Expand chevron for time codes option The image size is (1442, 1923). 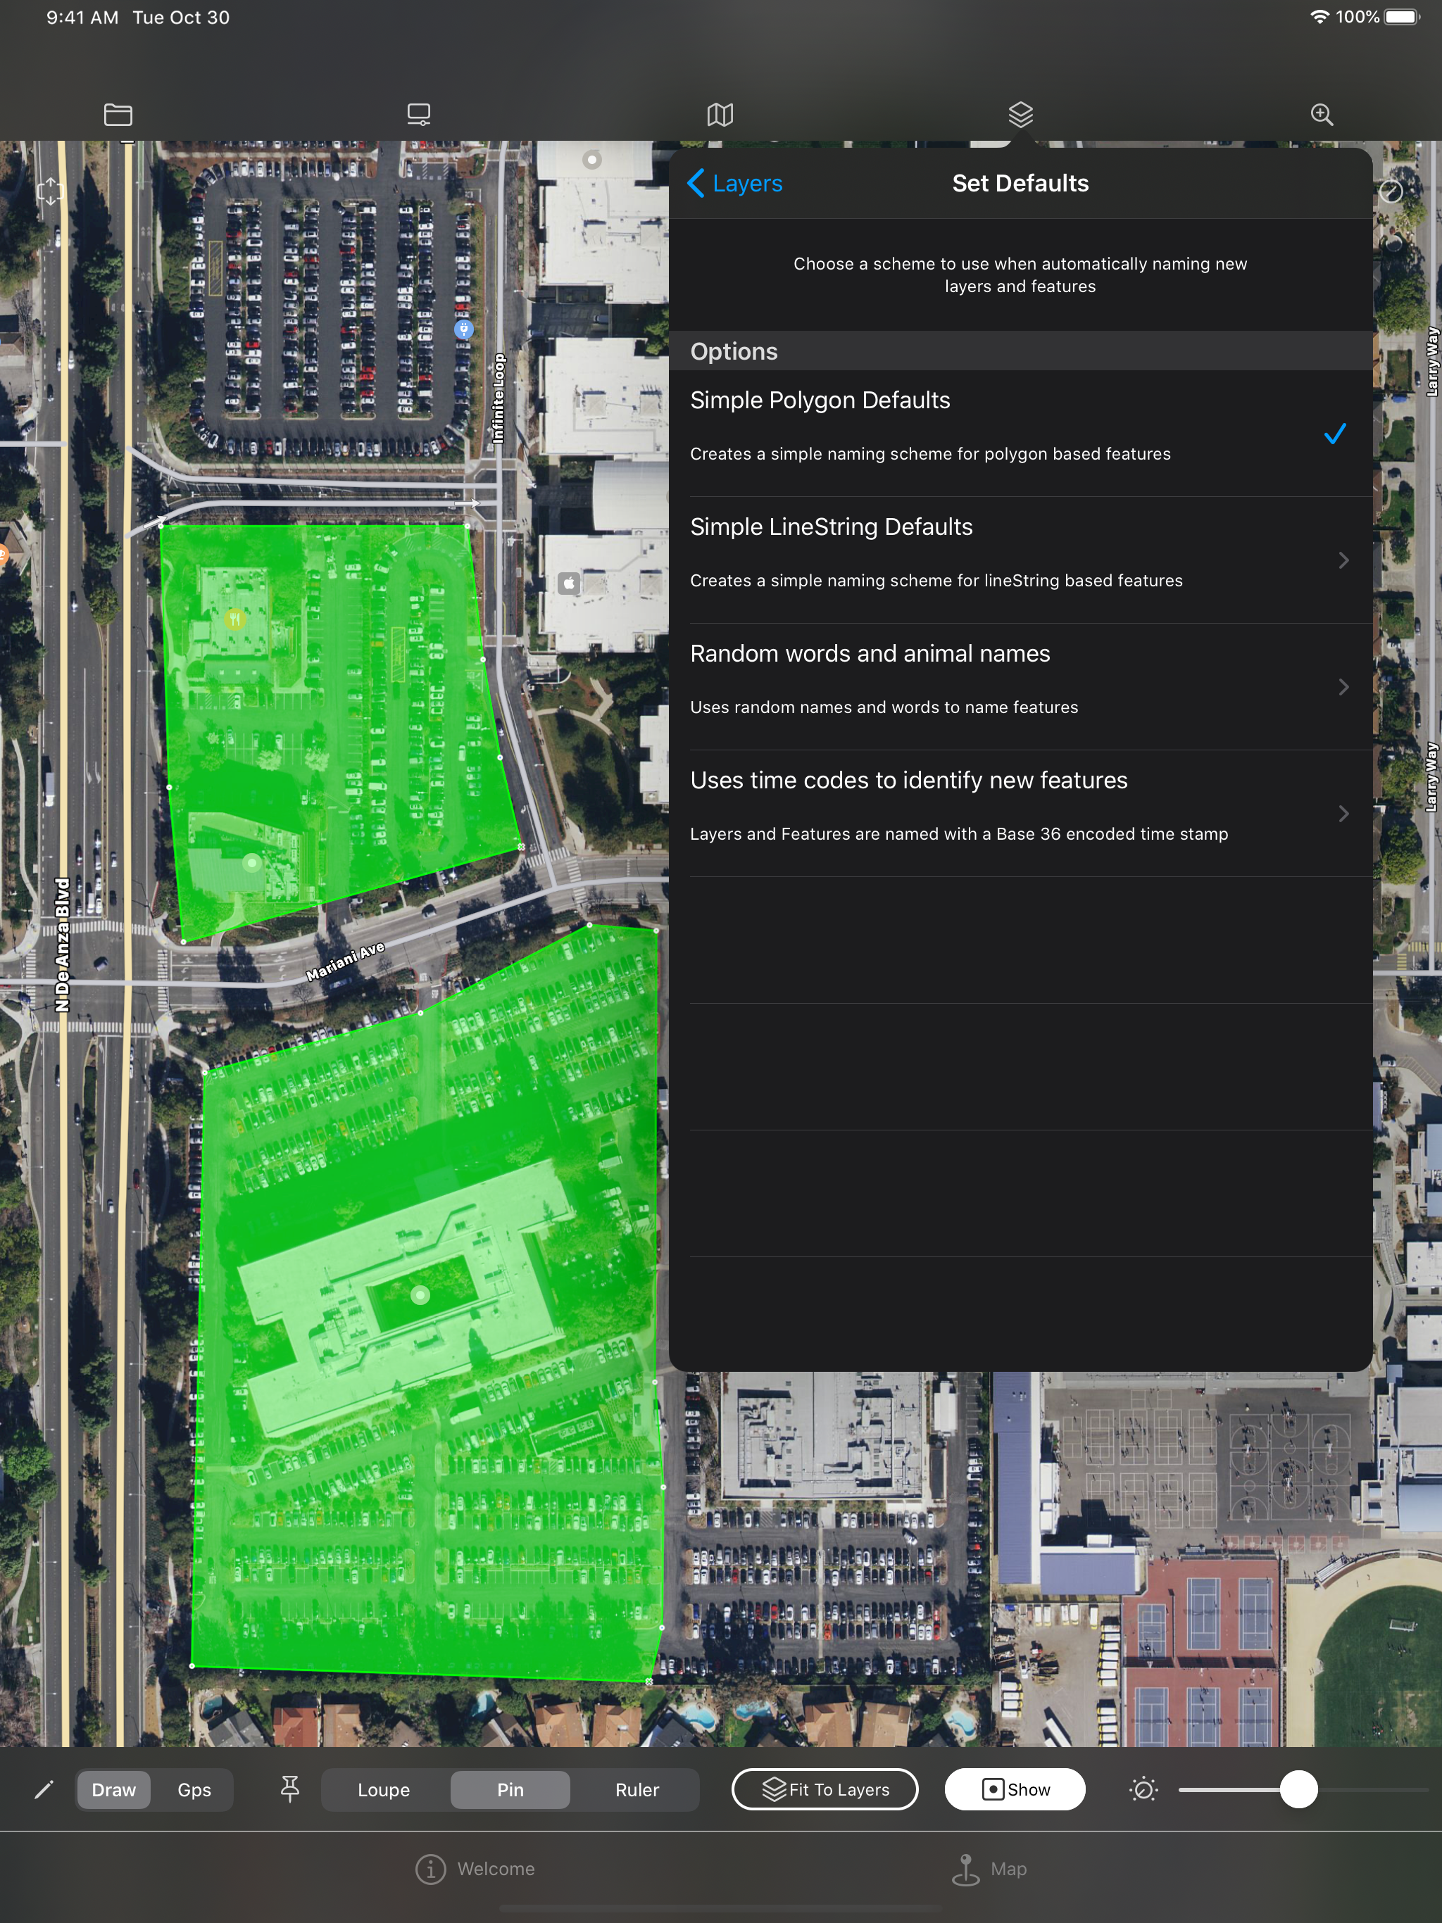pyautogui.click(x=1343, y=814)
